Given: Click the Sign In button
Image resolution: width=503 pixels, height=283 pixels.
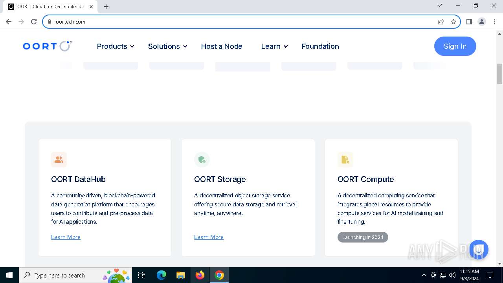Looking at the screenshot, I should coord(455,46).
